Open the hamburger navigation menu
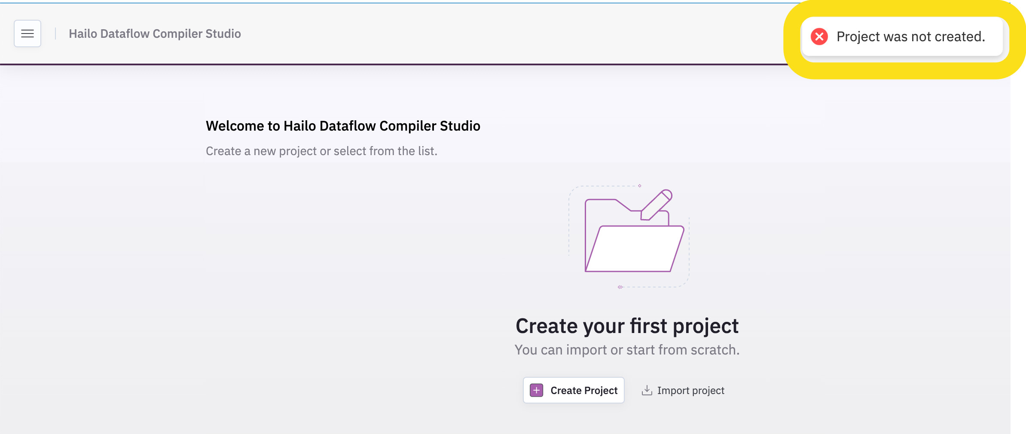The width and height of the screenshot is (1026, 434). [27, 34]
